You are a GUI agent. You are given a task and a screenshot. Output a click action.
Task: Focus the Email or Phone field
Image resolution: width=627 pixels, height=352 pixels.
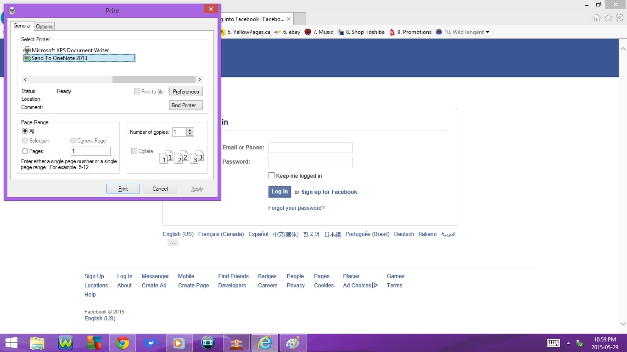pos(310,148)
